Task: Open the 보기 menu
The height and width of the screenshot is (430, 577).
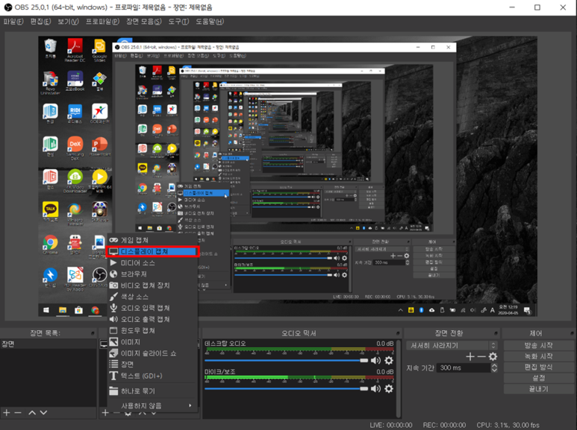Action: (68, 22)
